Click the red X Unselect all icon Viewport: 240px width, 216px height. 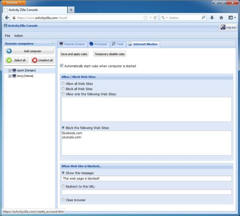(x=35, y=60)
